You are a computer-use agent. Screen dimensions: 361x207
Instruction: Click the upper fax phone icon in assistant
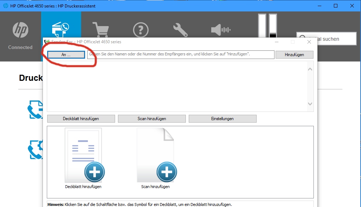click(35, 110)
